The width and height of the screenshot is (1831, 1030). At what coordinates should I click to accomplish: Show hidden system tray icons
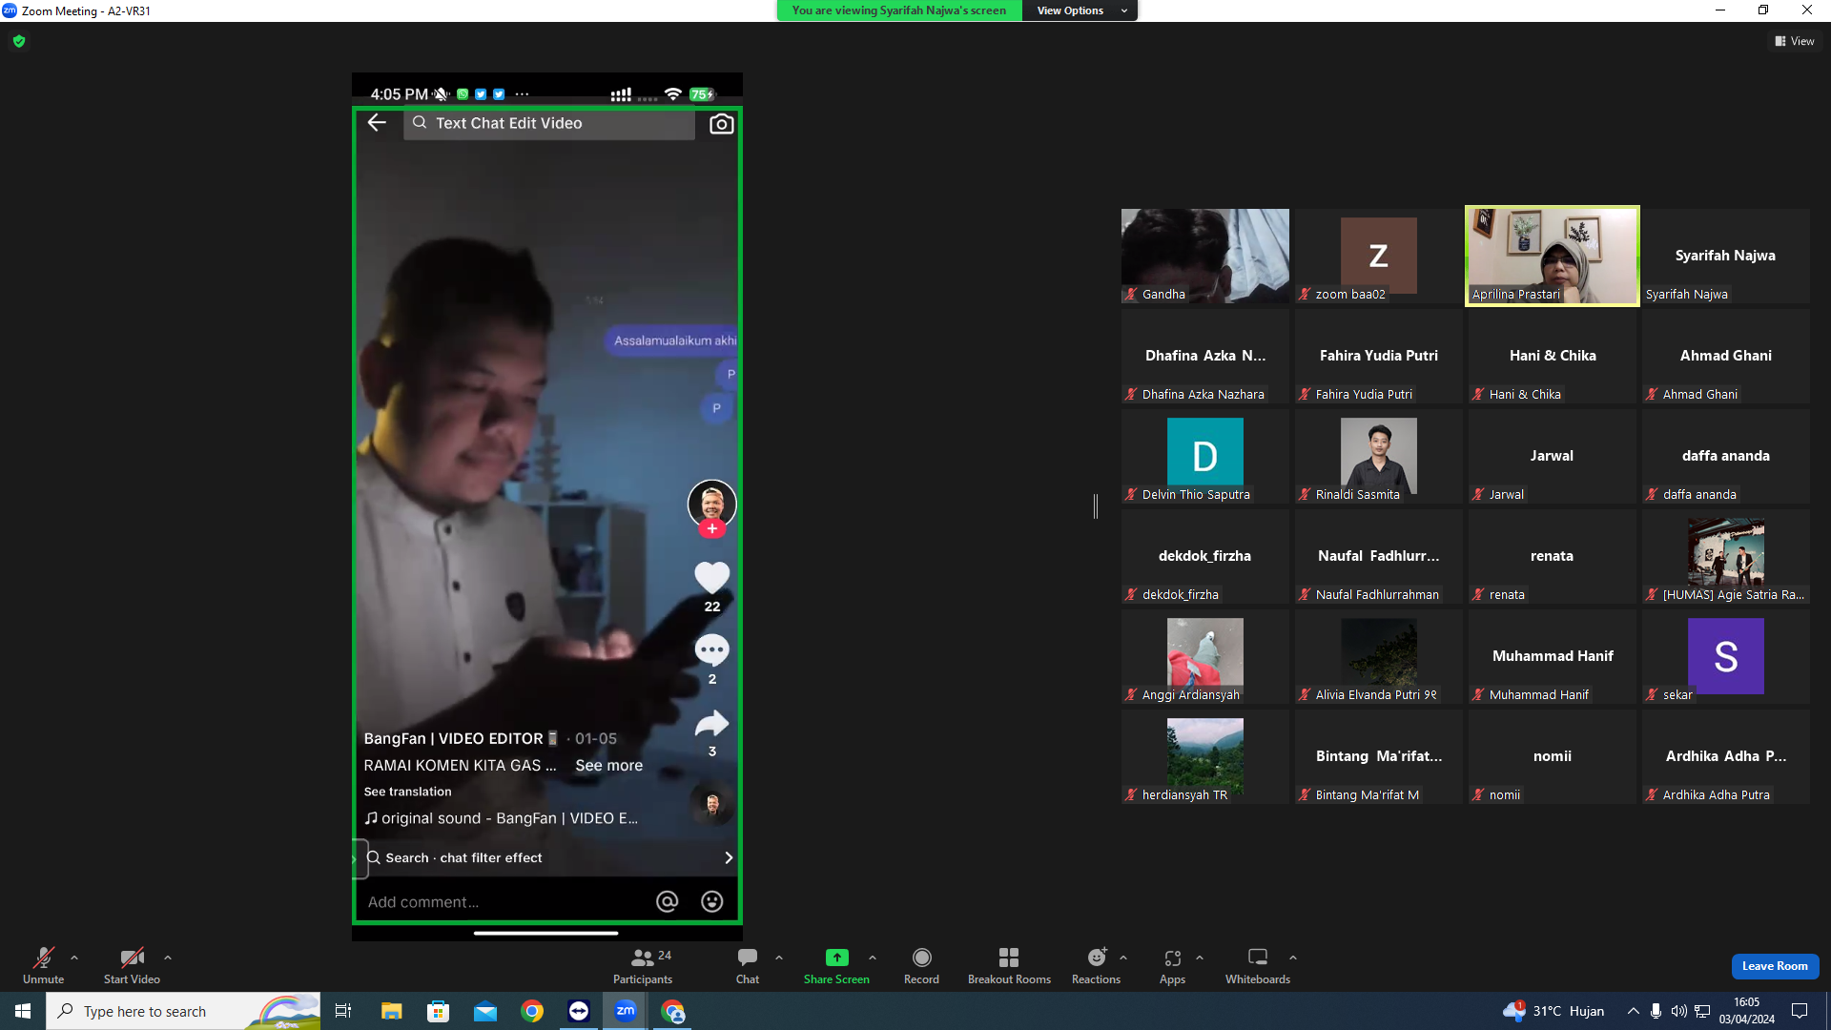point(1633,1011)
